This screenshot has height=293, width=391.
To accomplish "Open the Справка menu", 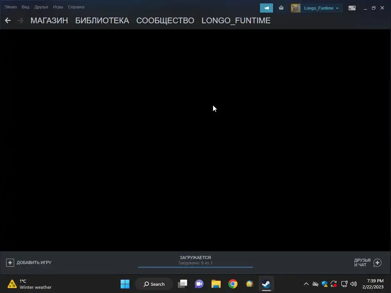I will click(76, 7).
